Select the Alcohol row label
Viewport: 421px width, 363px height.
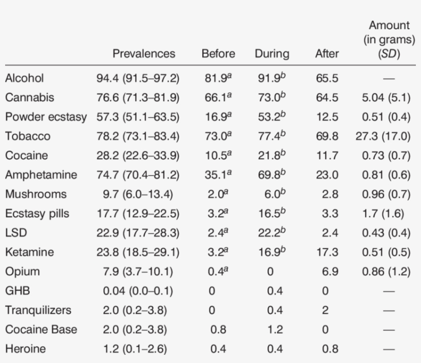coord(24,78)
